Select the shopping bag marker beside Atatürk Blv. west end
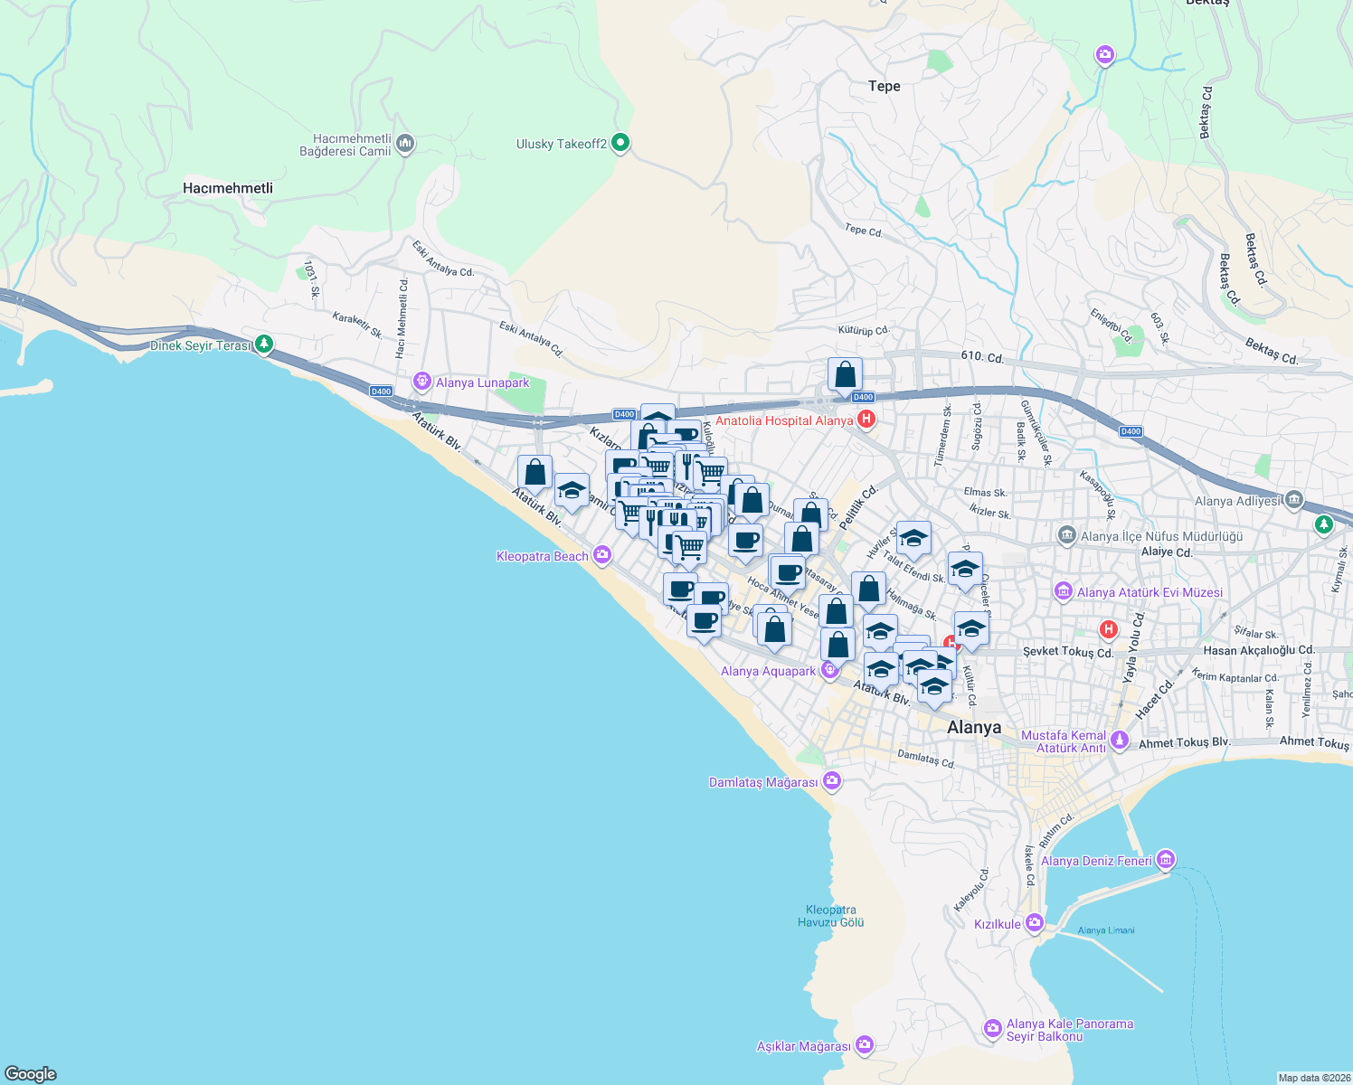1353x1085 pixels. [x=535, y=473]
